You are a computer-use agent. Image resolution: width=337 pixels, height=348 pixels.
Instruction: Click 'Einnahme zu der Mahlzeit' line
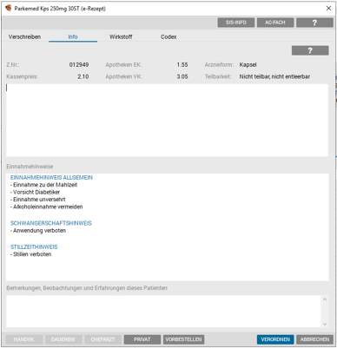(43, 185)
